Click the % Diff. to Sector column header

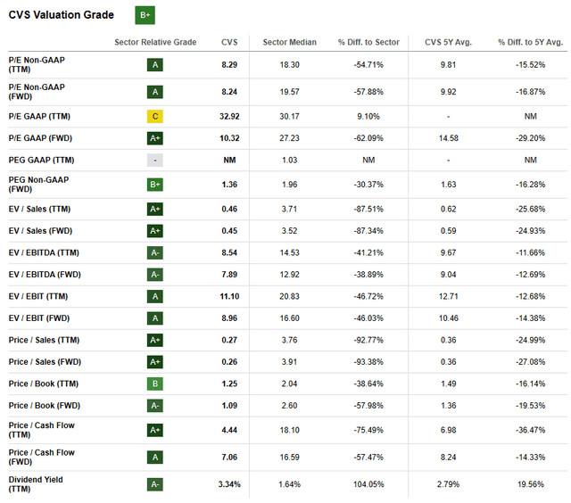(368, 42)
